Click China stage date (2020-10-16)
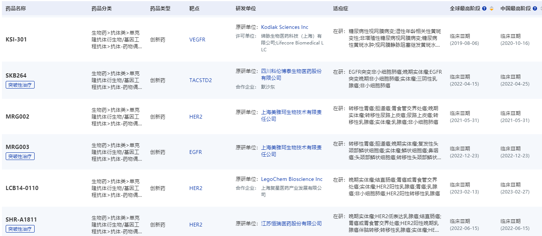Viewport: 542px width, 236px height. (x=515, y=43)
